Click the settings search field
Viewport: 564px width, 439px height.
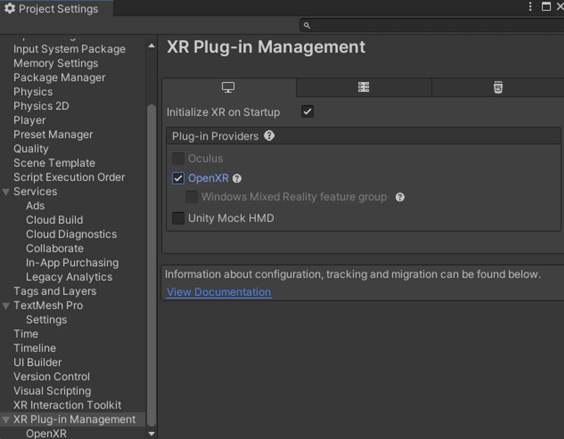[431, 25]
